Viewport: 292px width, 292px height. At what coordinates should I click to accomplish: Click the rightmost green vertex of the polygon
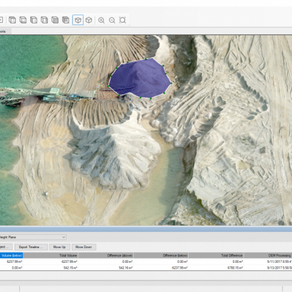(x=171, y=83)
